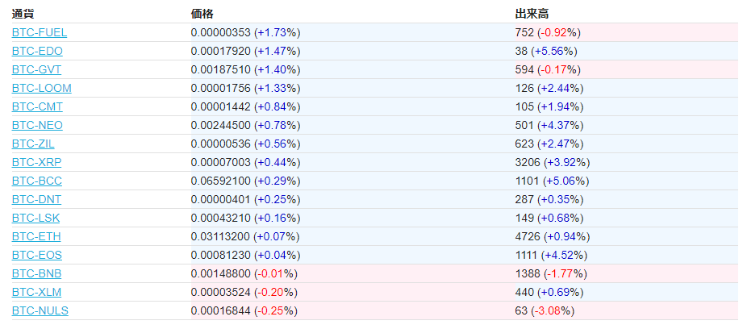Click the BTC-EDO pair link

pyautogui.click(x=37, y=51)
